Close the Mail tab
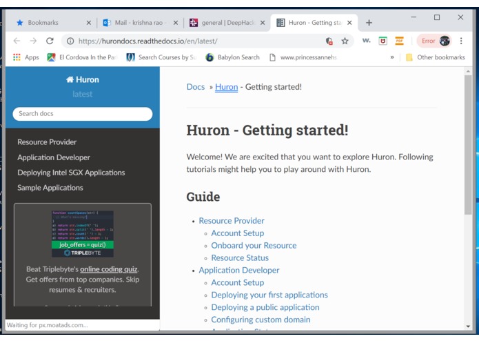The width and height of the screenshot is (479, 341). (176, 23)
